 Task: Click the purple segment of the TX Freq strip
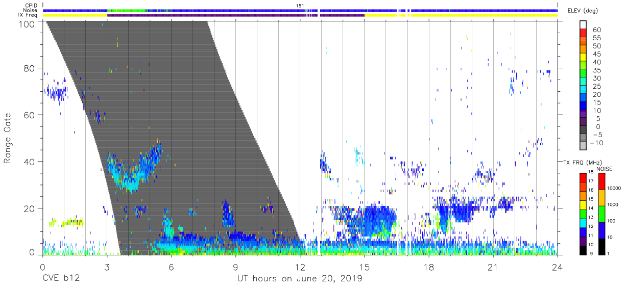[x=235, y=15]
